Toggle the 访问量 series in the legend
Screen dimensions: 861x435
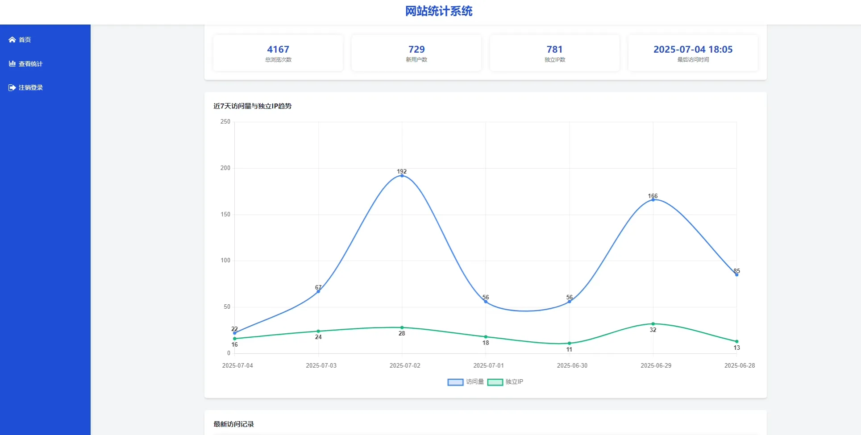pos(466,382)
